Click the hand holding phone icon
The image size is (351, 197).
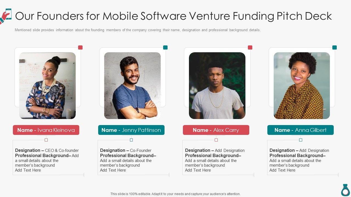point(6,16)
